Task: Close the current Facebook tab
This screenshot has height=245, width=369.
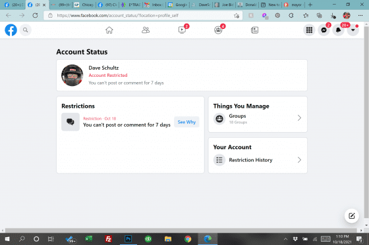Action: pyautogui.click(x=44, y=5)
